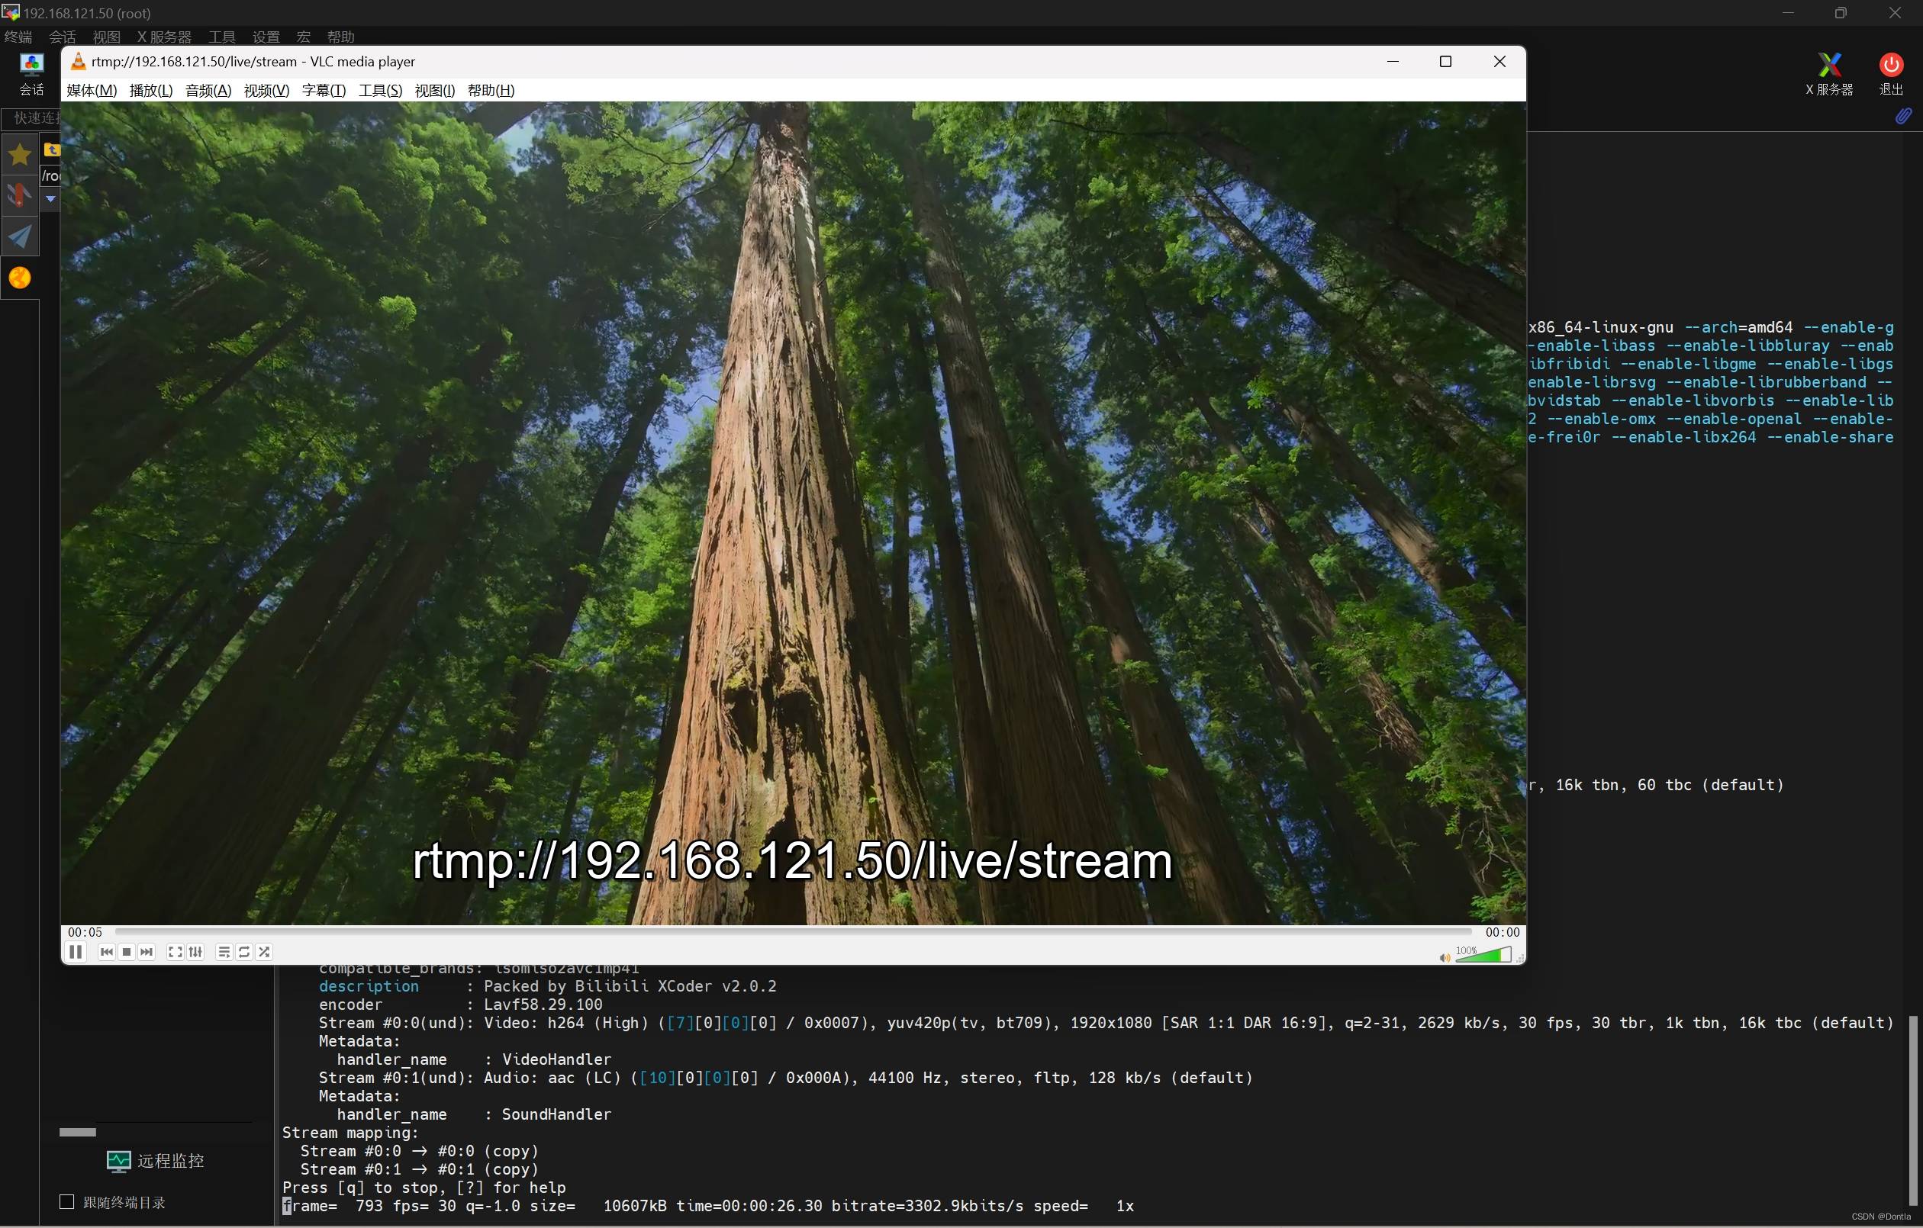Click 'Packed by Bilibili XCoder v2.0.2' text
The width and height of the screenshot is (1923, 1228).
pos(630,986)
